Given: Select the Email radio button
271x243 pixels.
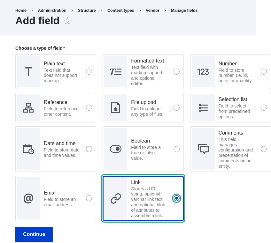Looking at the screenshot, I should (89, 198).
